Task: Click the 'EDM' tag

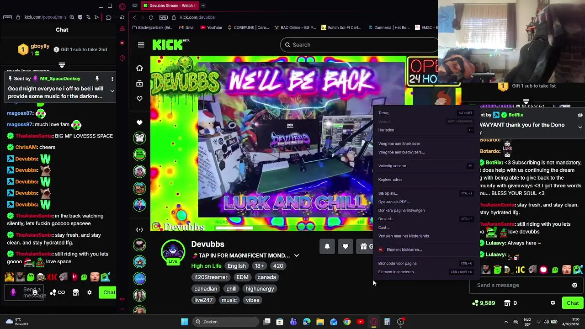Action: tap(243, 277)
